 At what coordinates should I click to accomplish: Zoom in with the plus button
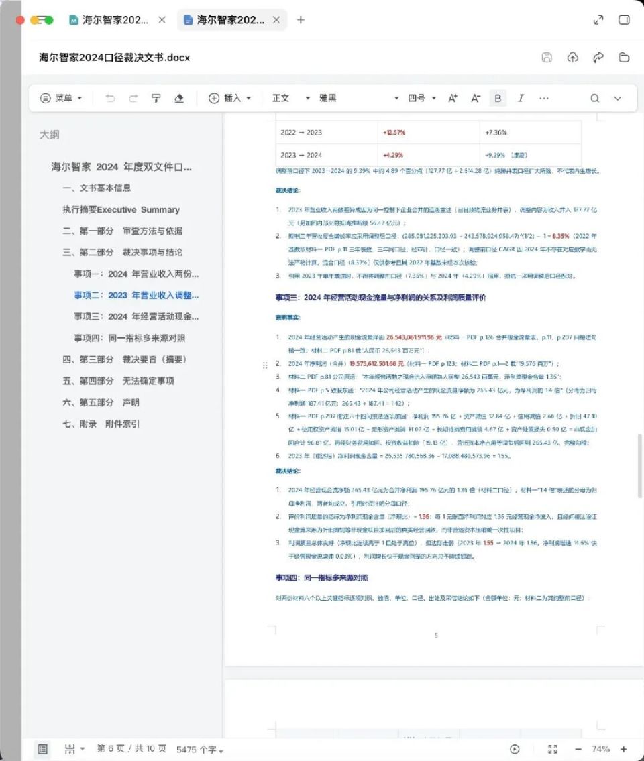tap(624, 749)
